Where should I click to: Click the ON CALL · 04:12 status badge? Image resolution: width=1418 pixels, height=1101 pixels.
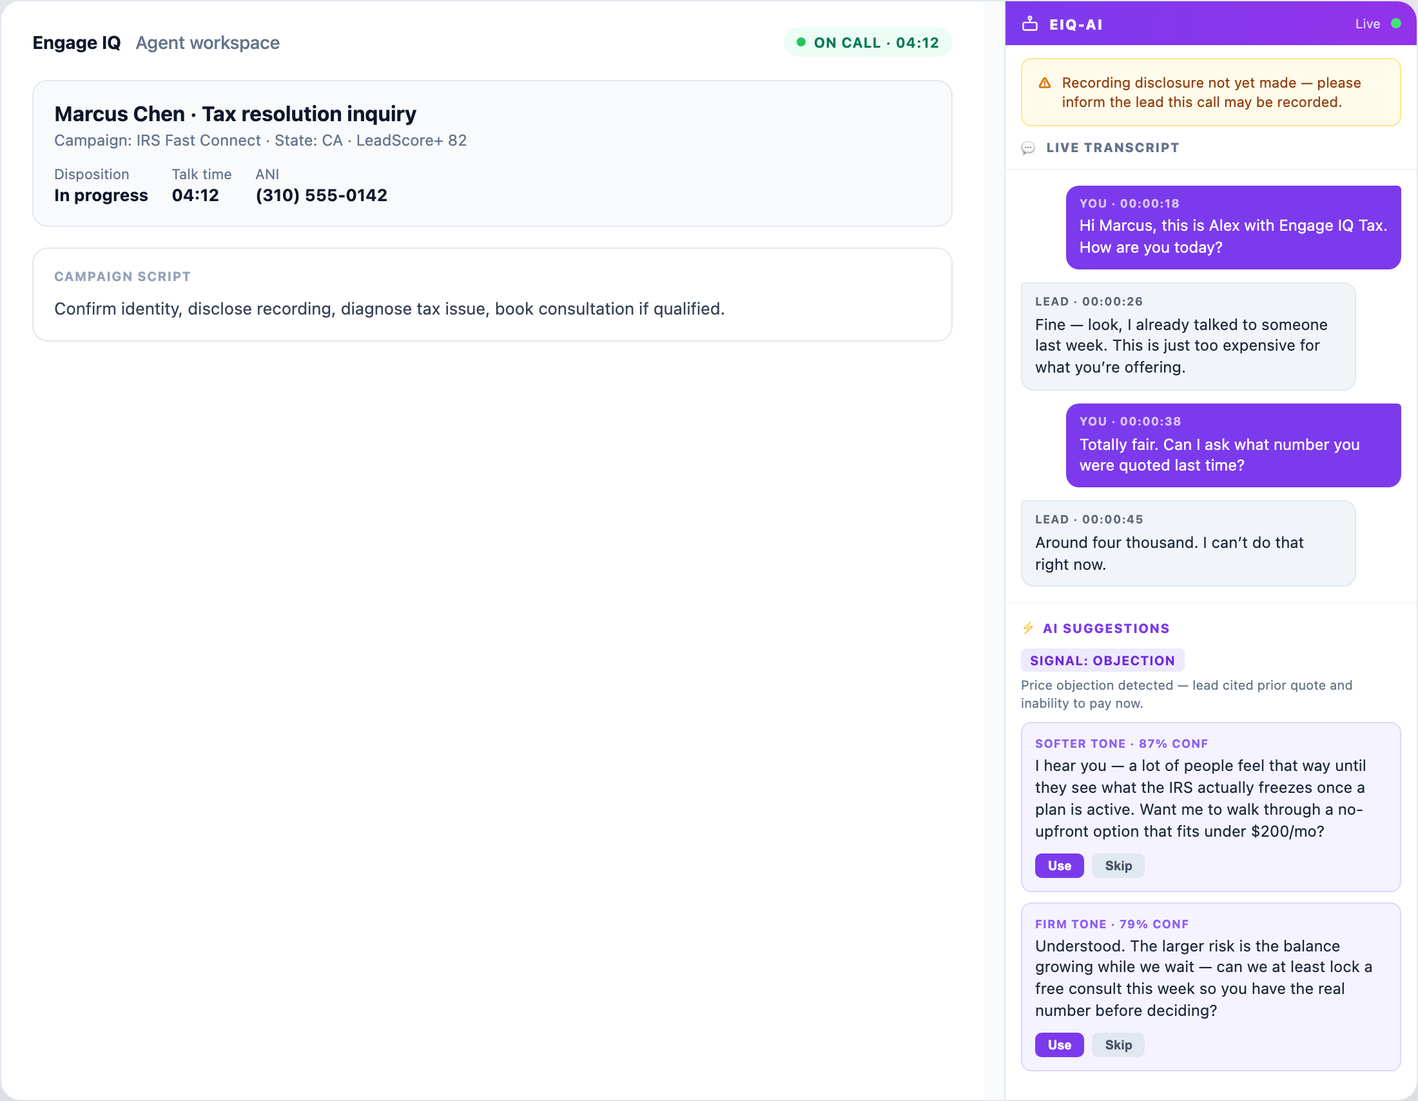[868, 42]
